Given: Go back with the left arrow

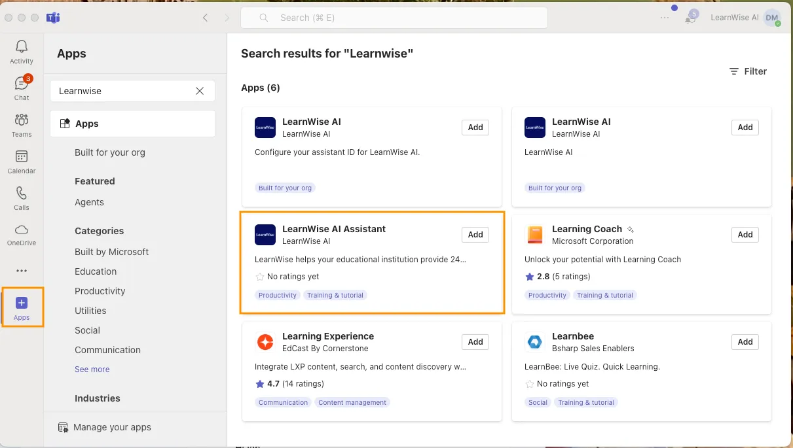Looking at the screenshot, I should [206, 18].
